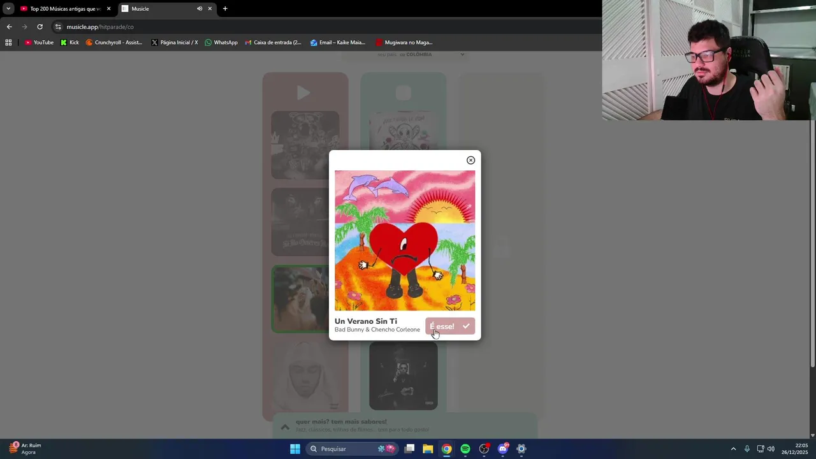Click the stop icon atop the middle column
The image size is (816, 459).
click(x=403, y=93)
